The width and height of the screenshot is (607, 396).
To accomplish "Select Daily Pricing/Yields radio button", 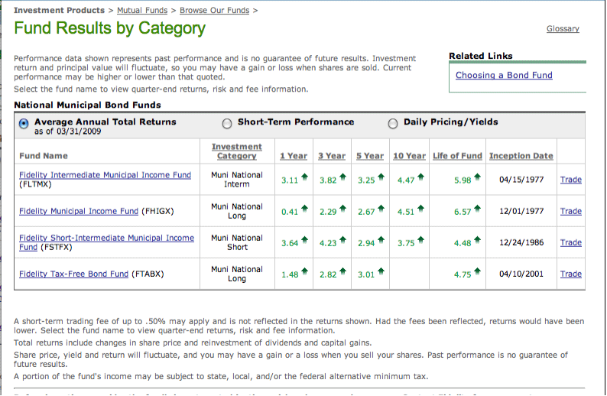I will click(393, 124).
